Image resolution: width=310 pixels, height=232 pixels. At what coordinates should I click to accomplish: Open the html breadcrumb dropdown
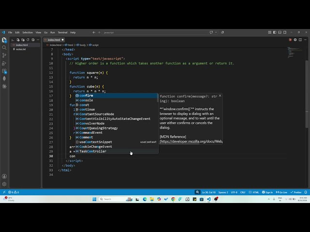click(x=69, y=45)
